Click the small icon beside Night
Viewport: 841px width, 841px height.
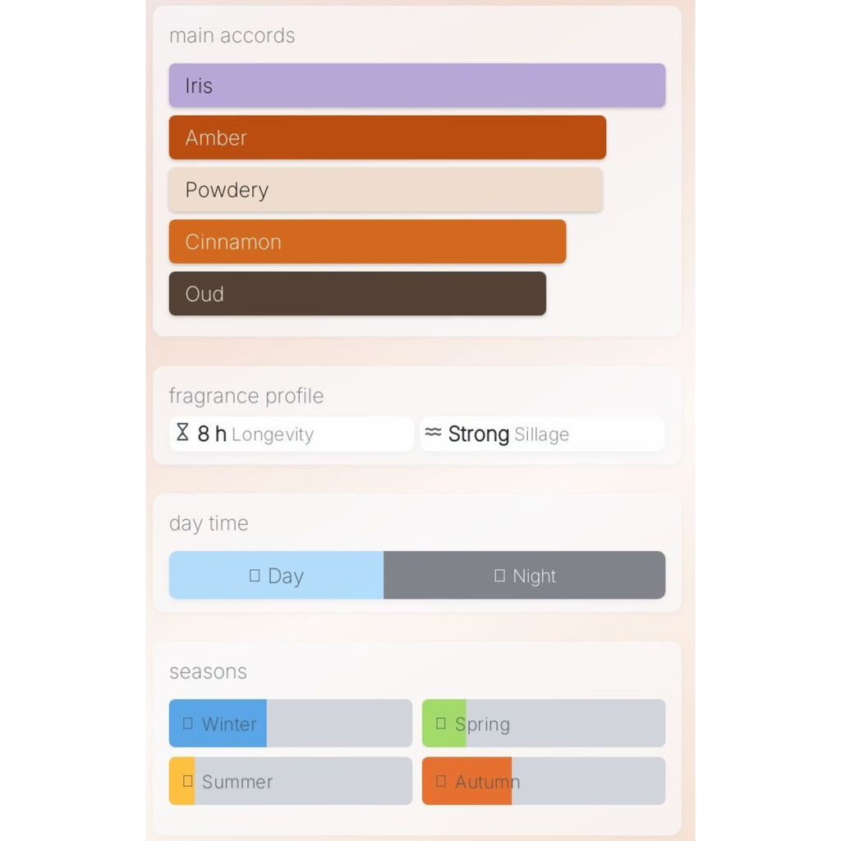click(499, 576)
